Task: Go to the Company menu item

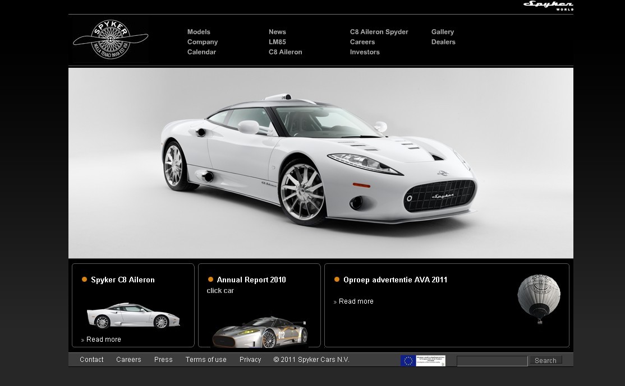Action: (203, 42)
